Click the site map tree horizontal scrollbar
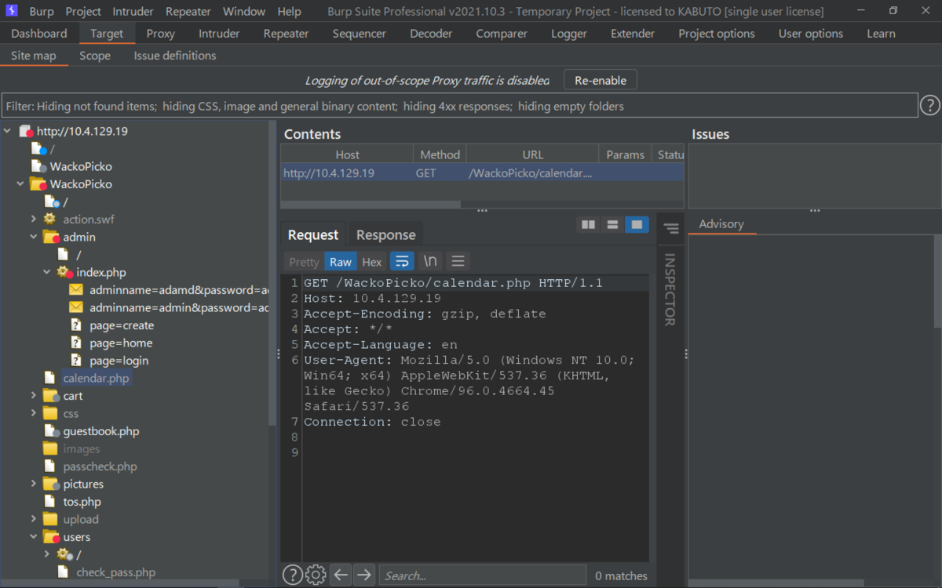This screenshot has width=942, height=588. (119, 583)
